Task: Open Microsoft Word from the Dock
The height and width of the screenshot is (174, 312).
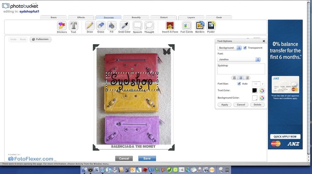Action: click(x=151, y=170)
